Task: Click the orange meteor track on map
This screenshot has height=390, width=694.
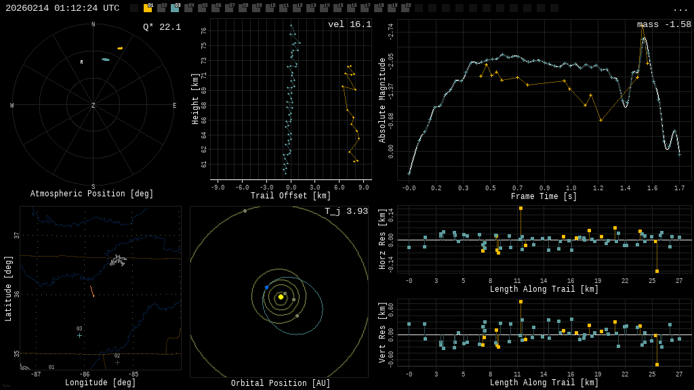Action: coord(92,291)
